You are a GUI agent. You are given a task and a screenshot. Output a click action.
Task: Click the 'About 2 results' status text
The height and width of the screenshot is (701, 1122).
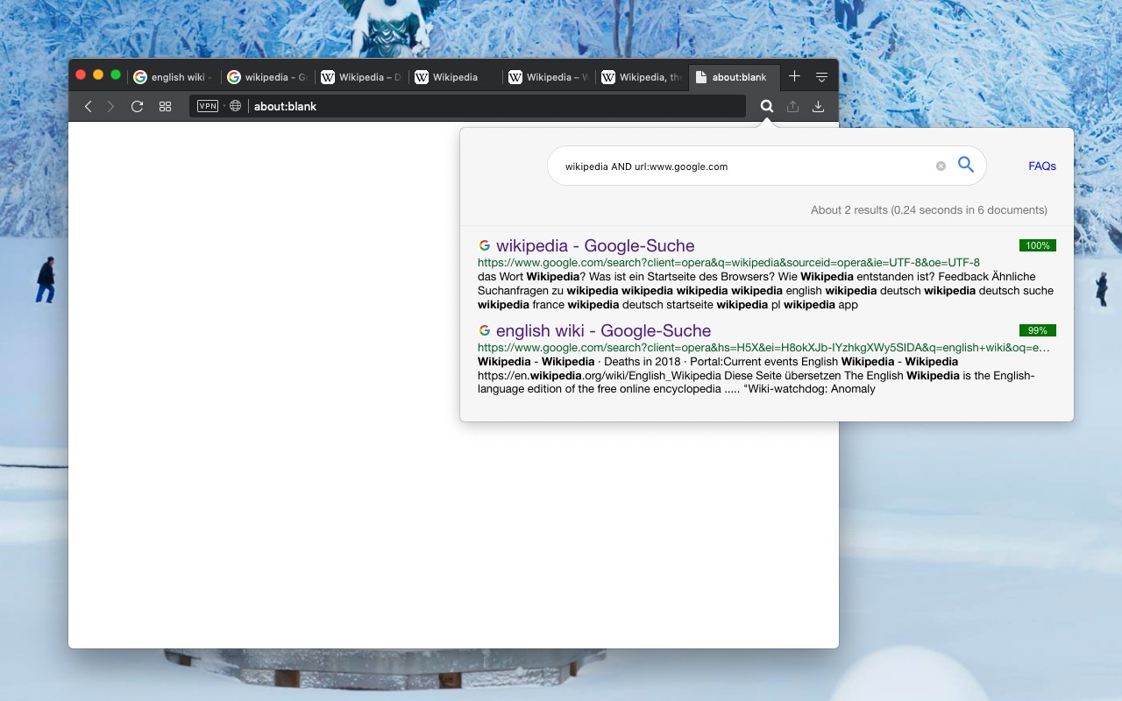point(929,209)
